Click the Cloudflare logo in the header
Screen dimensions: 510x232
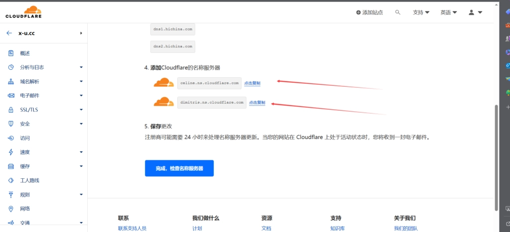tap(23, 11)
